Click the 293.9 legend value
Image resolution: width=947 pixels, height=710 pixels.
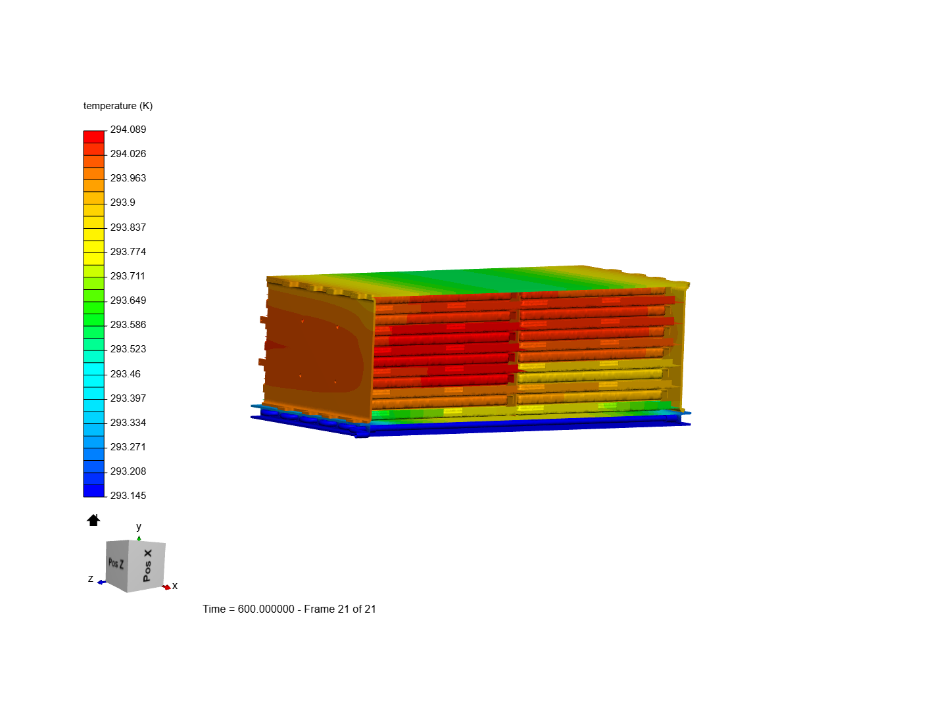coord(123,202)
